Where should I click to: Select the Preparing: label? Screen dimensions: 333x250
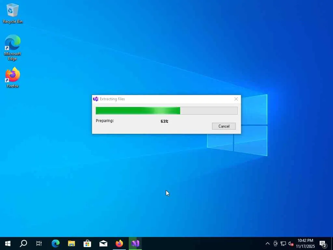[x=105, y=120]
